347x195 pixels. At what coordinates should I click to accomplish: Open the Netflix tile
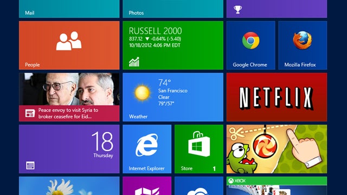(277, 97)
